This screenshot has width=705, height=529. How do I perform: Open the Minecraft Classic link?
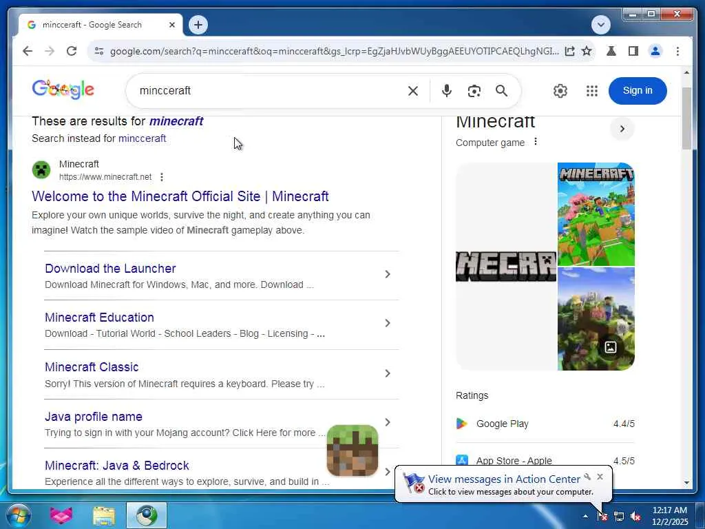click(92, 367)
